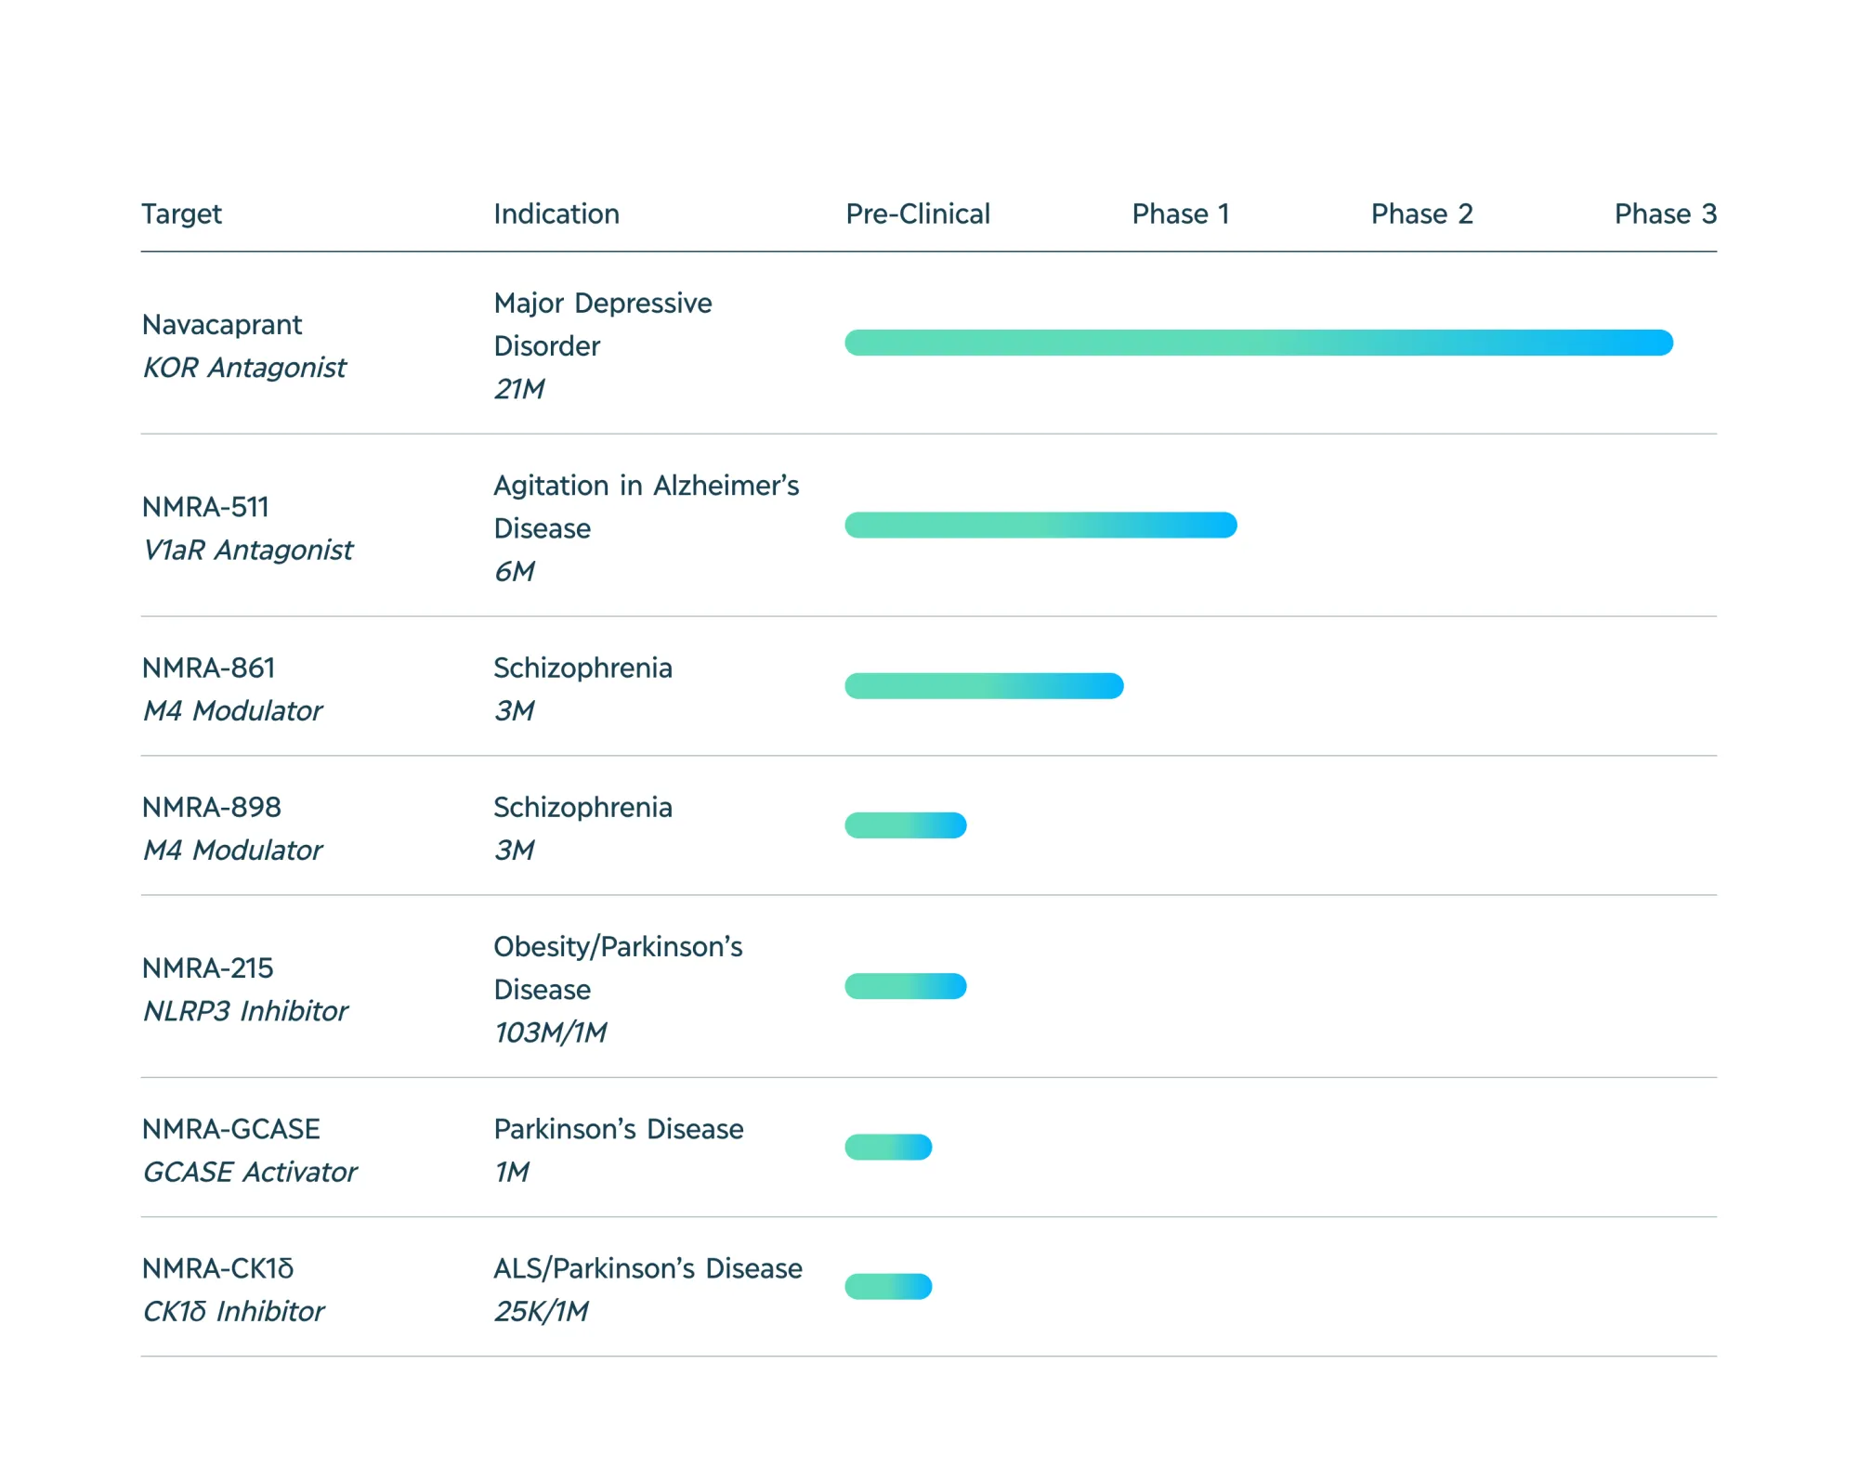Select the Phase 1 column header
This screenshot has height=1480, width=1858.
[x=1182, y=214]
